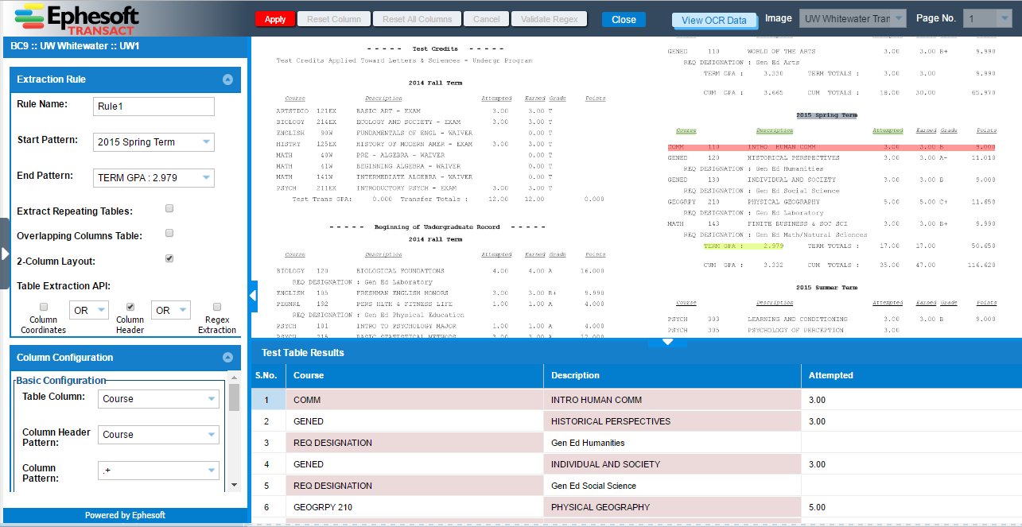This screenshot has width=1022, height=527.
Task: Uncheck the Column Header checkbox
Action: click(x=130, y=307)
